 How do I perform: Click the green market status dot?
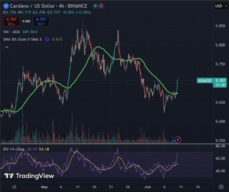click(95, 6)
